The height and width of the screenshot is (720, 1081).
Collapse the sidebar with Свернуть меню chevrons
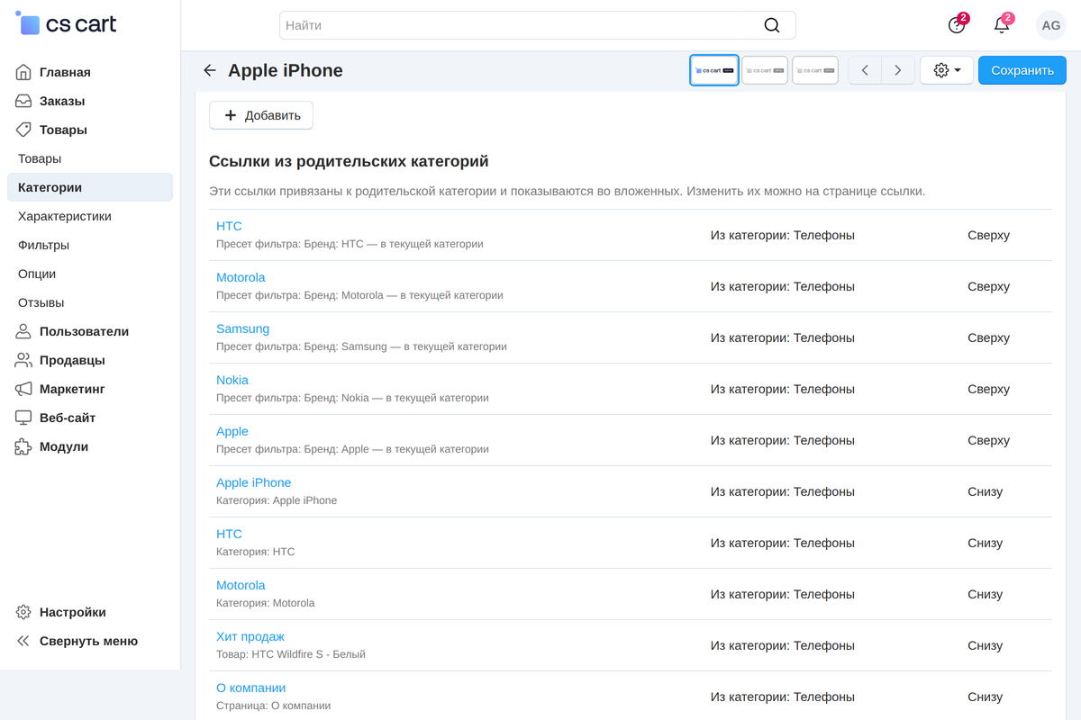(23, 641)
